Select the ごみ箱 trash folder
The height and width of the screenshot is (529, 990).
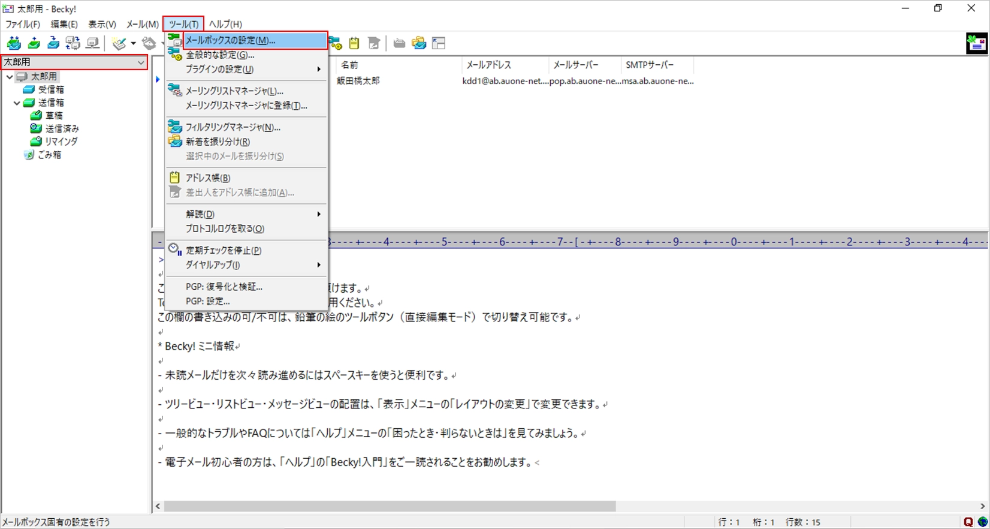point(43,155)
